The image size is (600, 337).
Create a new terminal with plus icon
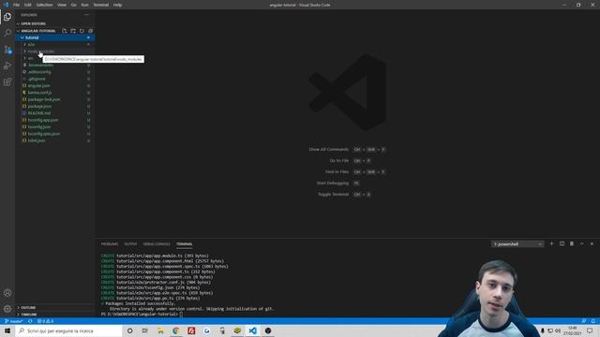551,243
